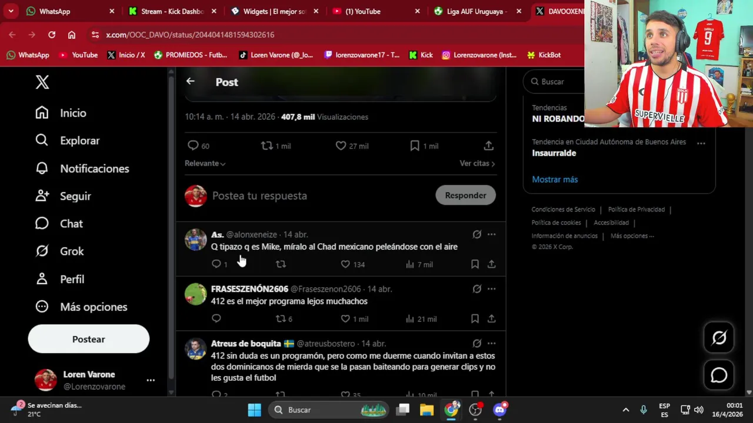The width and height of the screenshot is (753, 423).
Task: View analytics 7 mil on alonxeneize reply
Action: [x=419, y=264]
